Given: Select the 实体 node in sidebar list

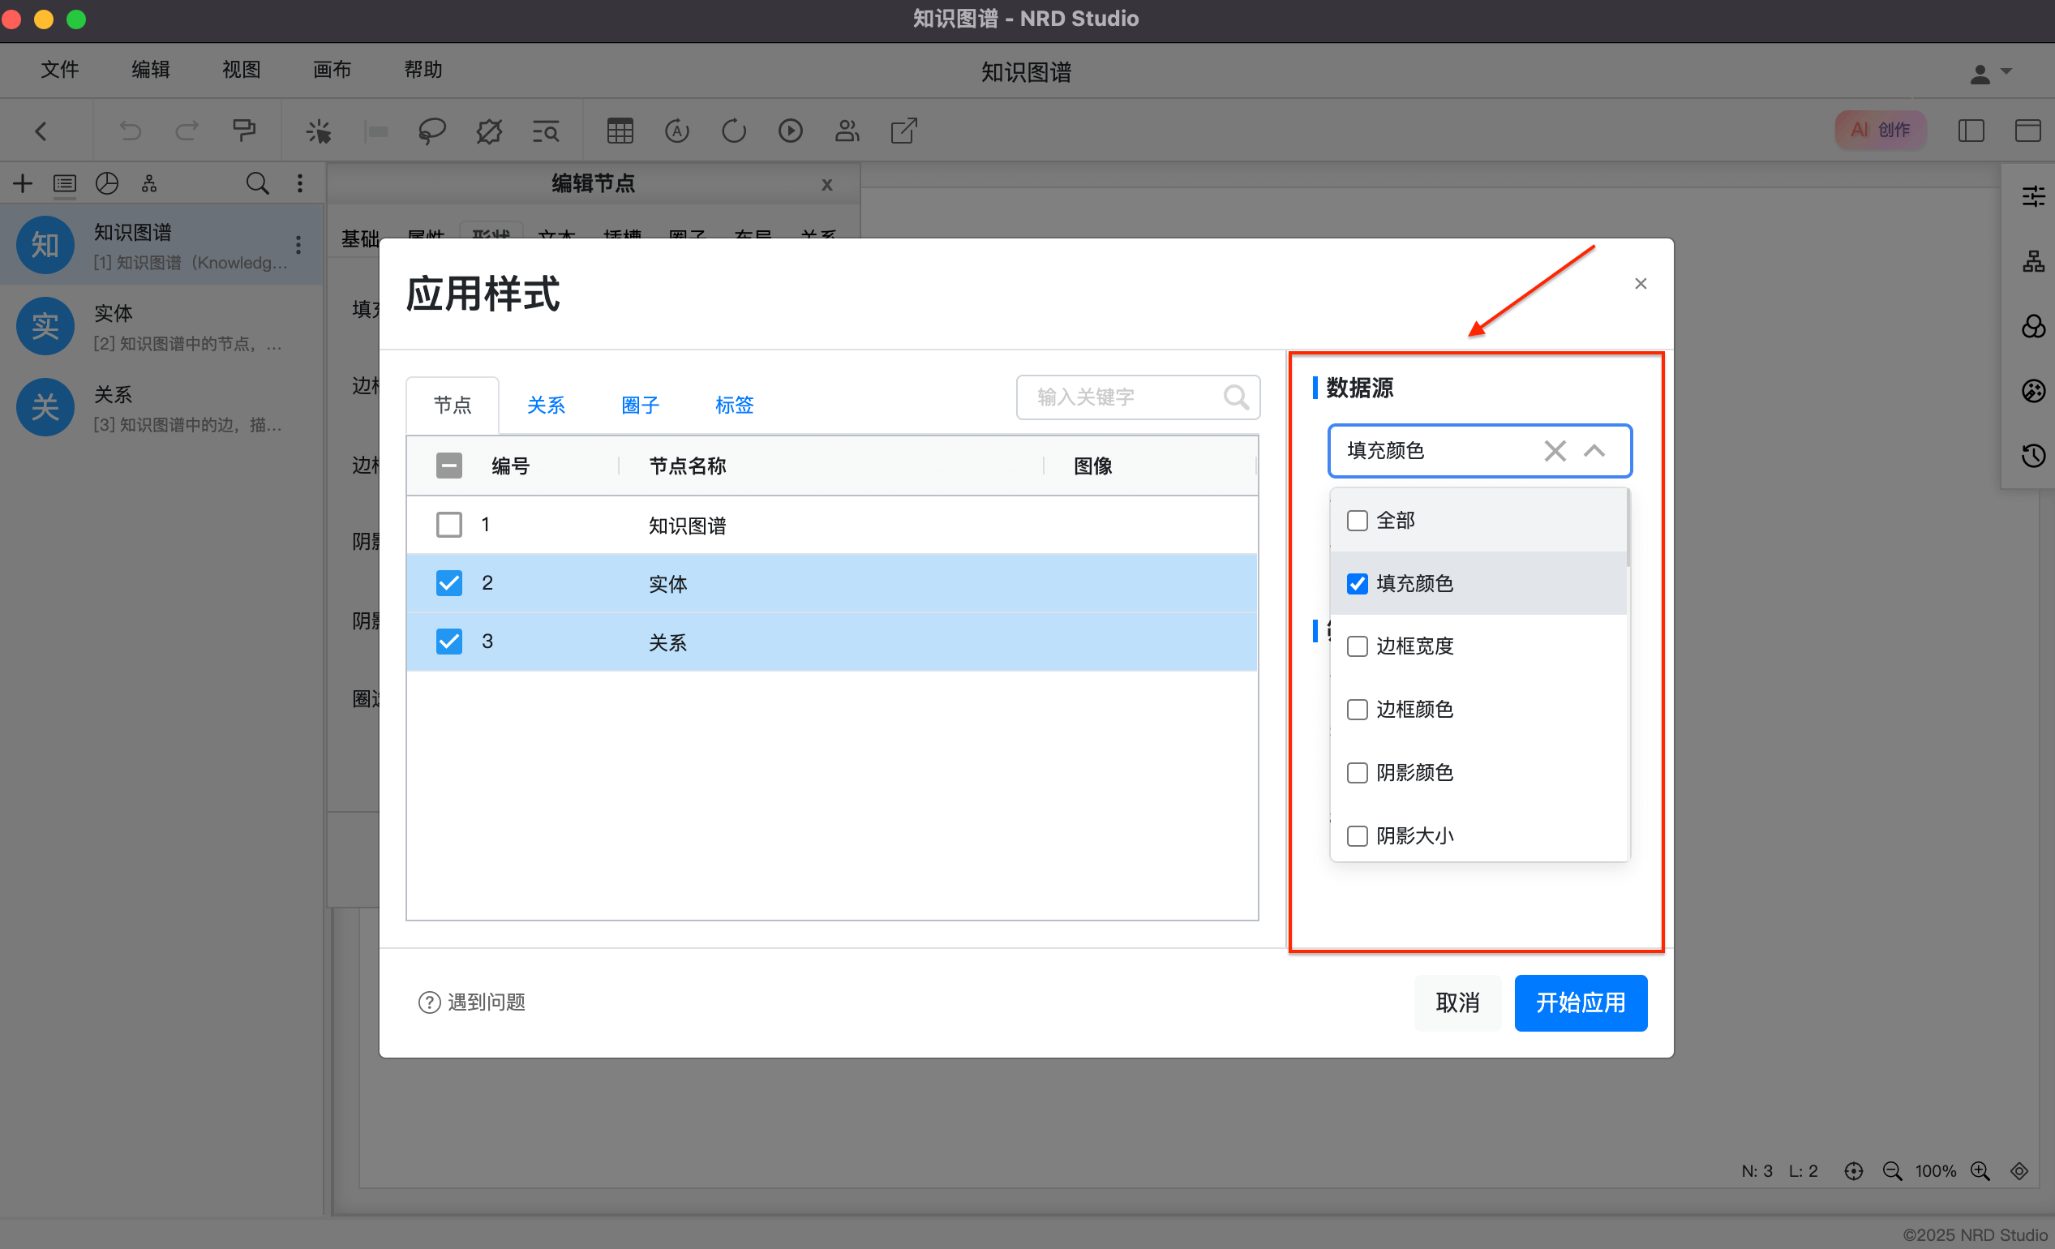Looking at the screenshot, I should (x=161, y=327).
